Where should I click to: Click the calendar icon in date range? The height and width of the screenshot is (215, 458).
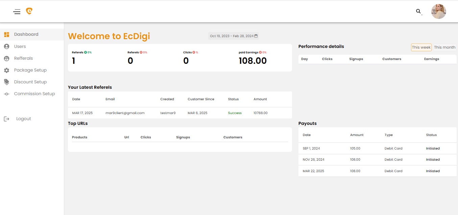[256, 36]
